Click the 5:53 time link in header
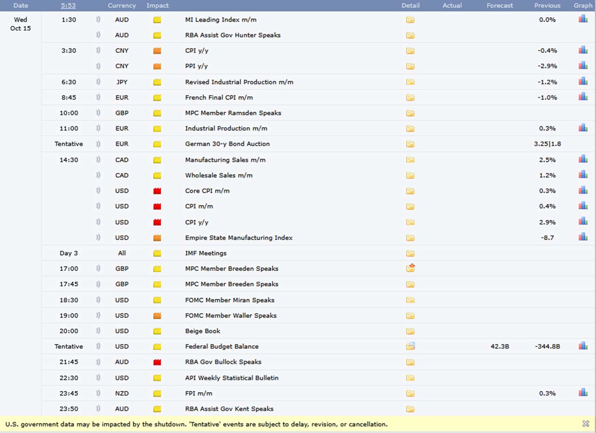The image size is (596, 433). [68, 6]
